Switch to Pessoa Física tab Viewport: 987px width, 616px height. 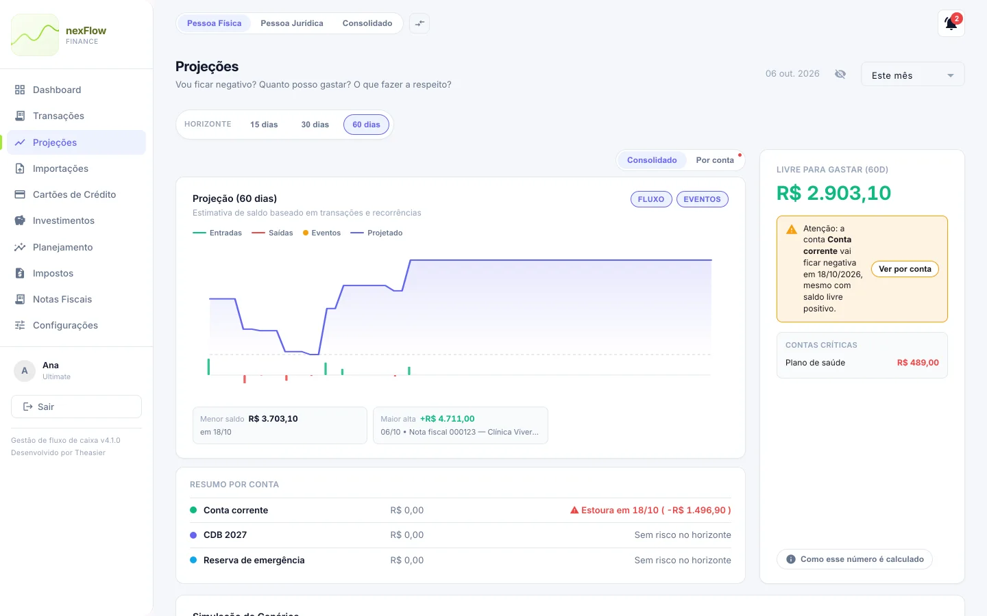(x=215, y=23)
